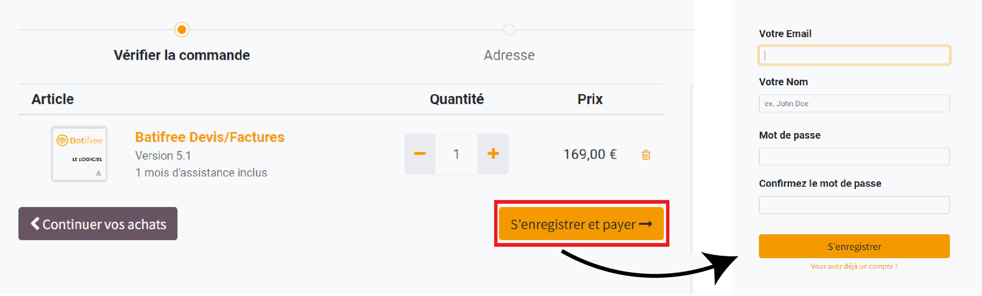Click the Votre Nom input field
This screenshot has height=296, width=982.
pyautogui.click(x=854, y=104)
